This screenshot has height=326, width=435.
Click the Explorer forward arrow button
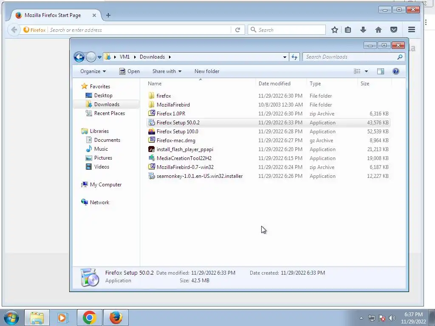pos(91,57)
